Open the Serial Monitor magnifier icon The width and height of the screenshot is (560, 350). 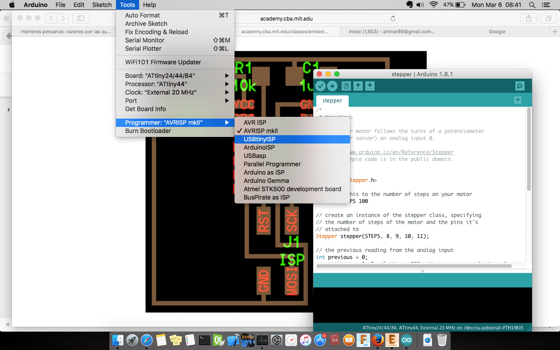click(x=520, y=86)
